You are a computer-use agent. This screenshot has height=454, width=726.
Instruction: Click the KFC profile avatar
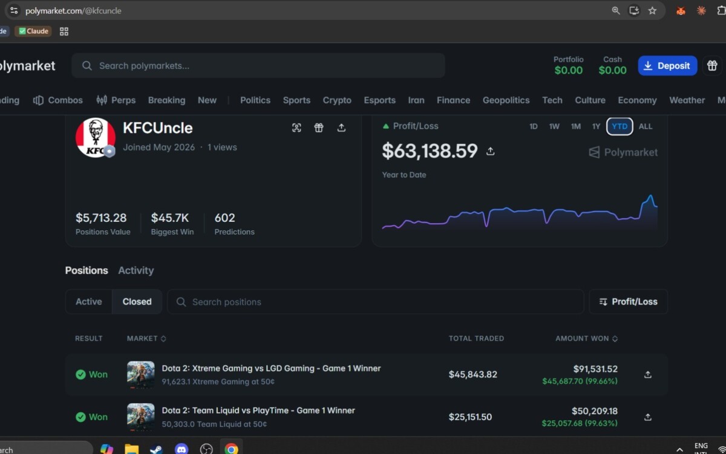coord(95,137)
